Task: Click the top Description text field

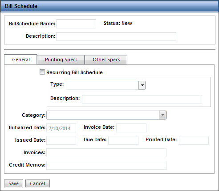Action: pos(116,36)
